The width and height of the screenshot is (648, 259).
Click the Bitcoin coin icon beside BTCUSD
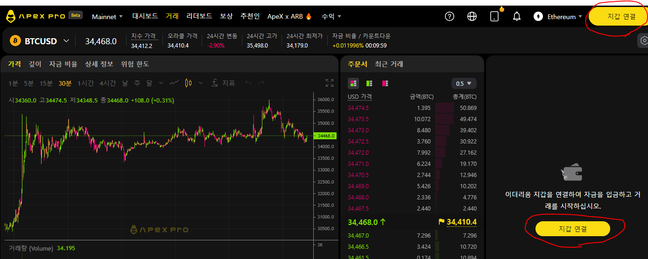click(16, 41)
